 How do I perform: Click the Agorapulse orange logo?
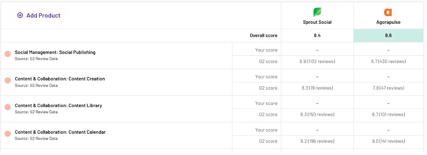tap(388, 12)
